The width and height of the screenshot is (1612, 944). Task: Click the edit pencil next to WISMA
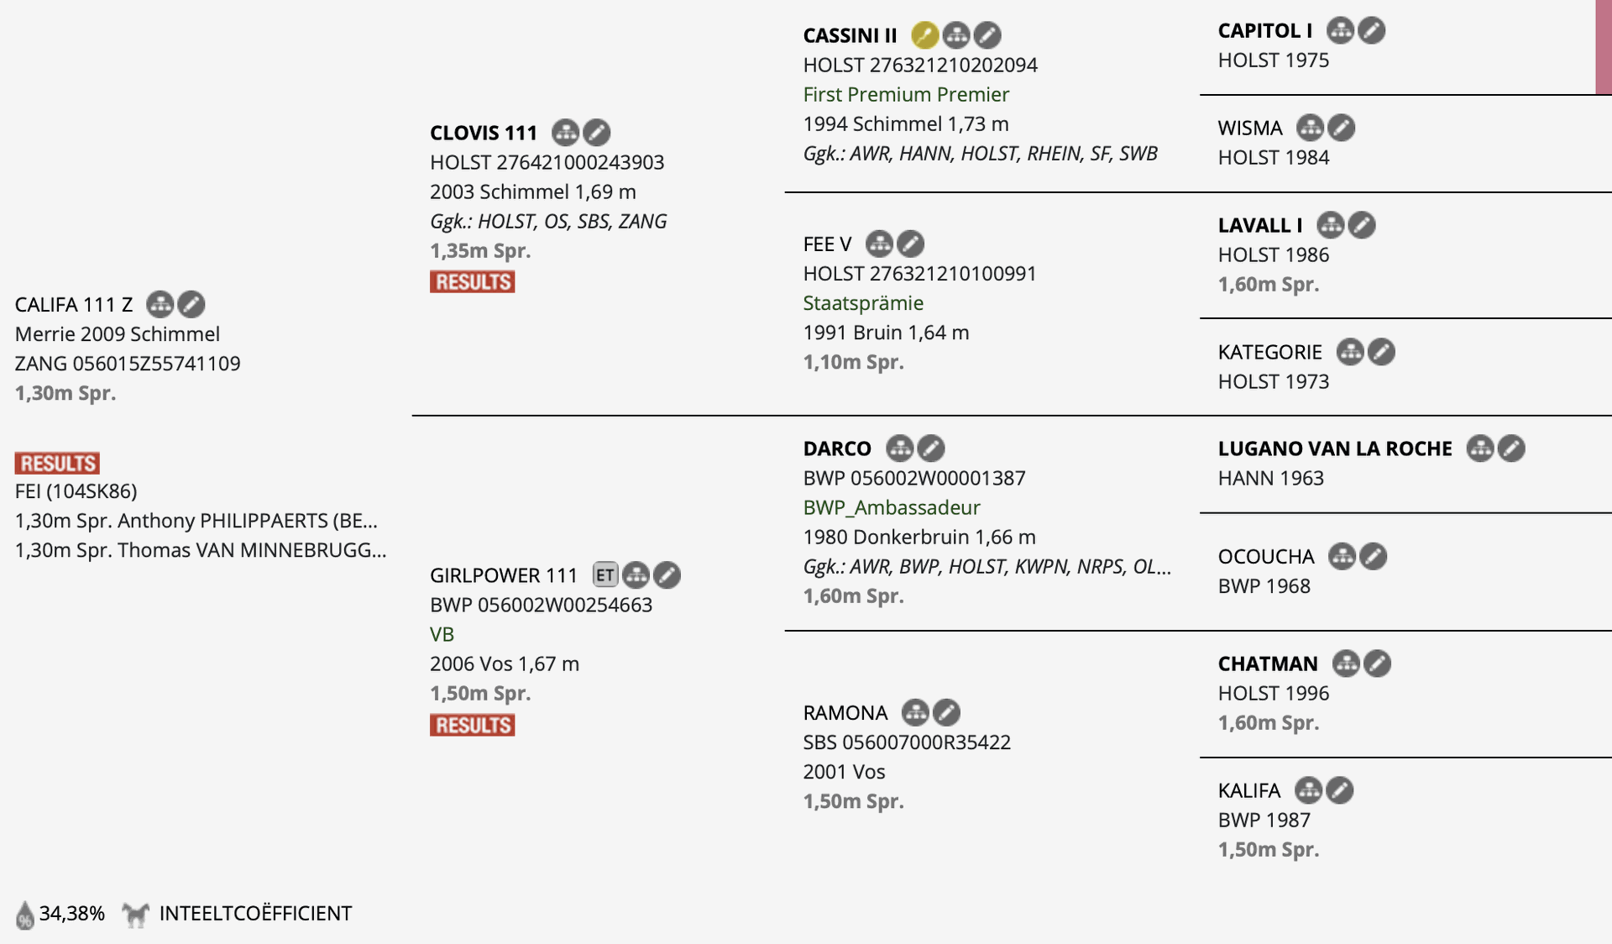[1342, 128]
